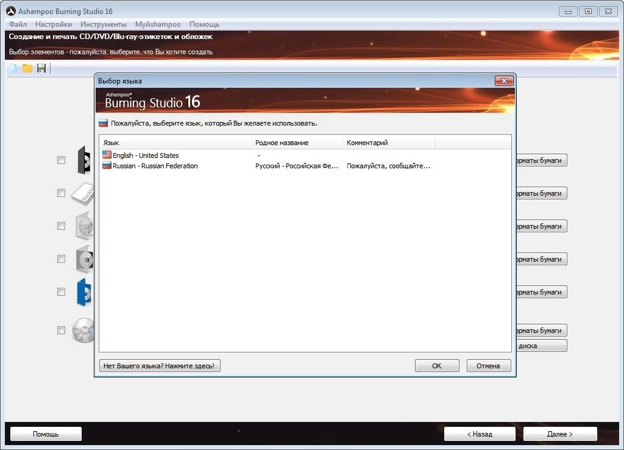Tick the checkbox beside the blue Blu-ray case
624x450 pixels.
(61, 292)
